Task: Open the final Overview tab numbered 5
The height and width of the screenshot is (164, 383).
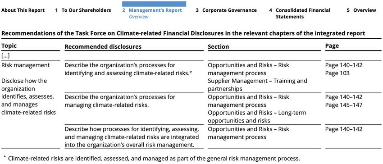Action: click(x=361, y=10)
